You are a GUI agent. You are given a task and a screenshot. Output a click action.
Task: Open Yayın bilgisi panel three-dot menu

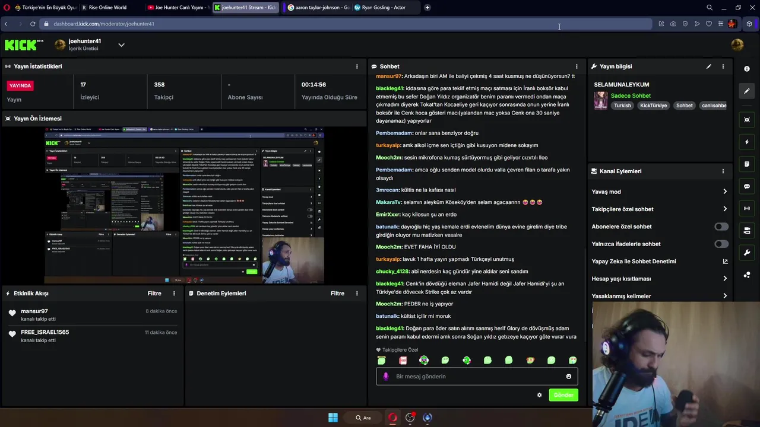tap(723, 66)
